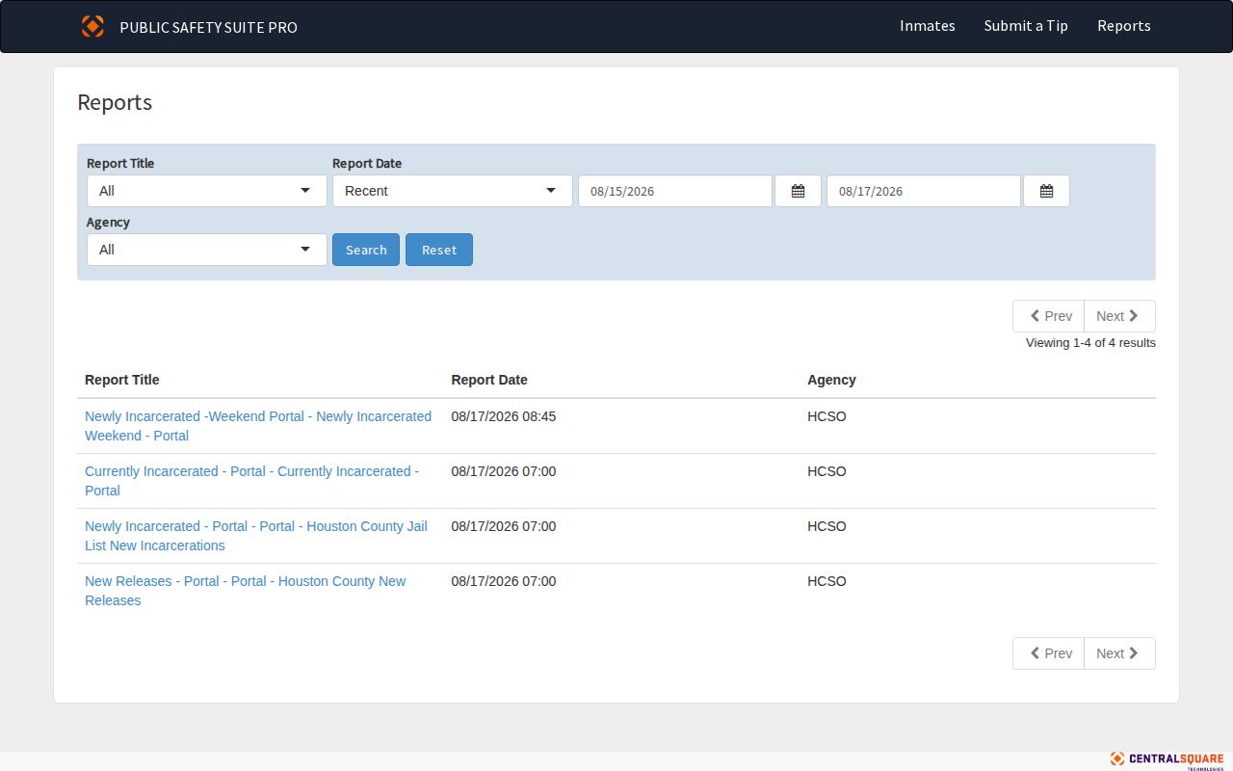The image size is (1233, 771).
Task: Open the end date calendar picker
Action: 1046,191
